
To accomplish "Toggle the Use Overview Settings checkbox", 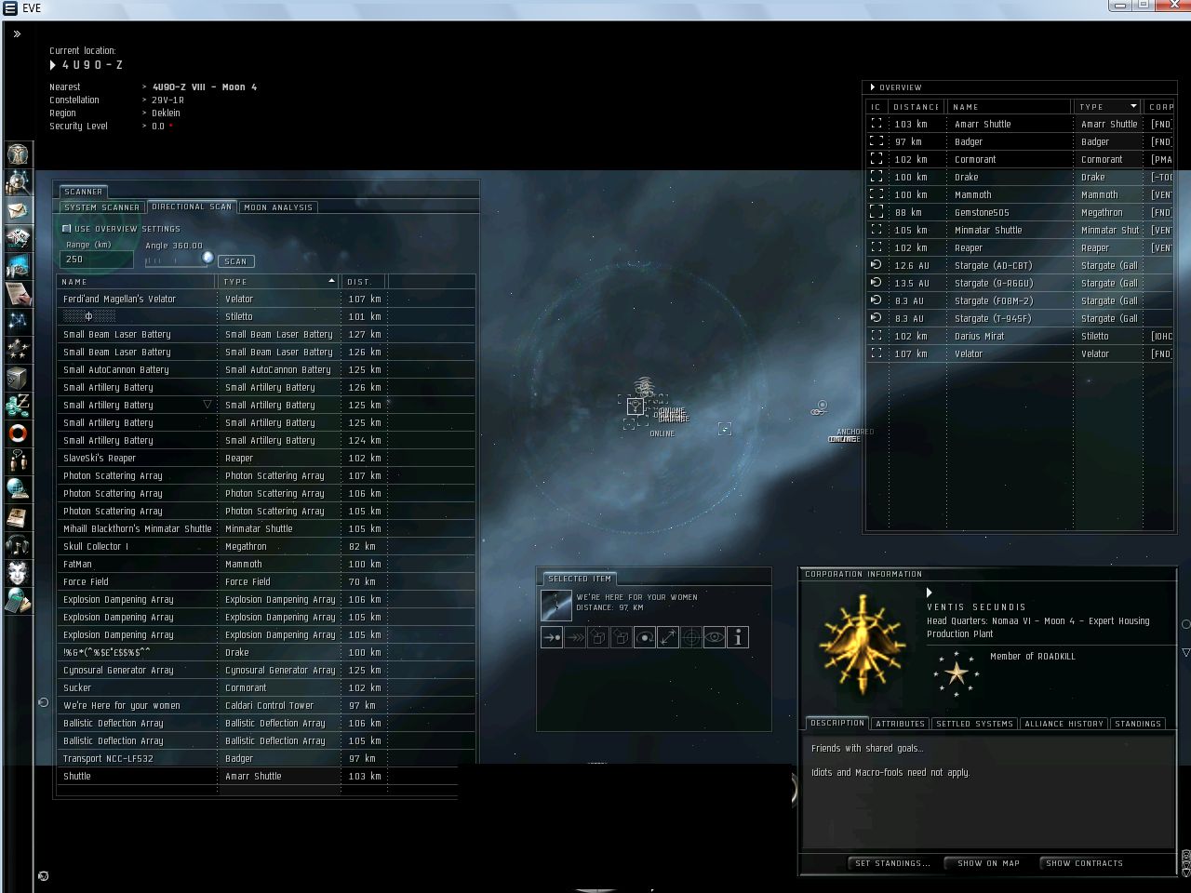I will 67,228.
